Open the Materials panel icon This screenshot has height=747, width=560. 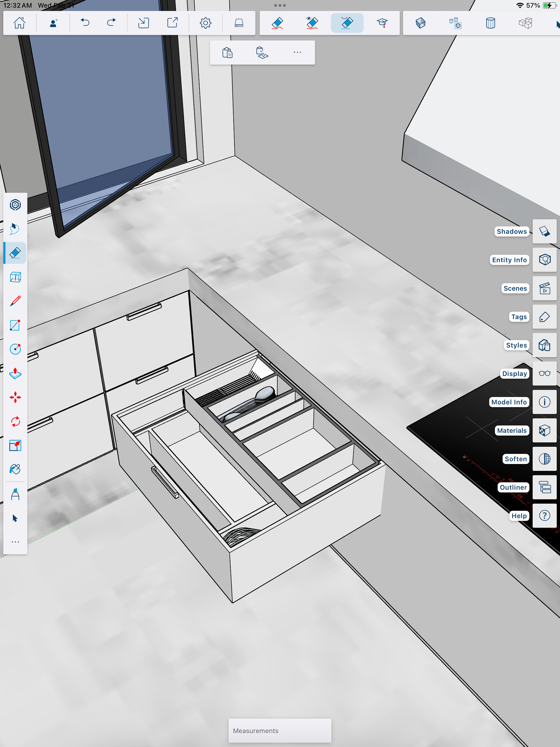pyautogui.click(x=545, y=431)
